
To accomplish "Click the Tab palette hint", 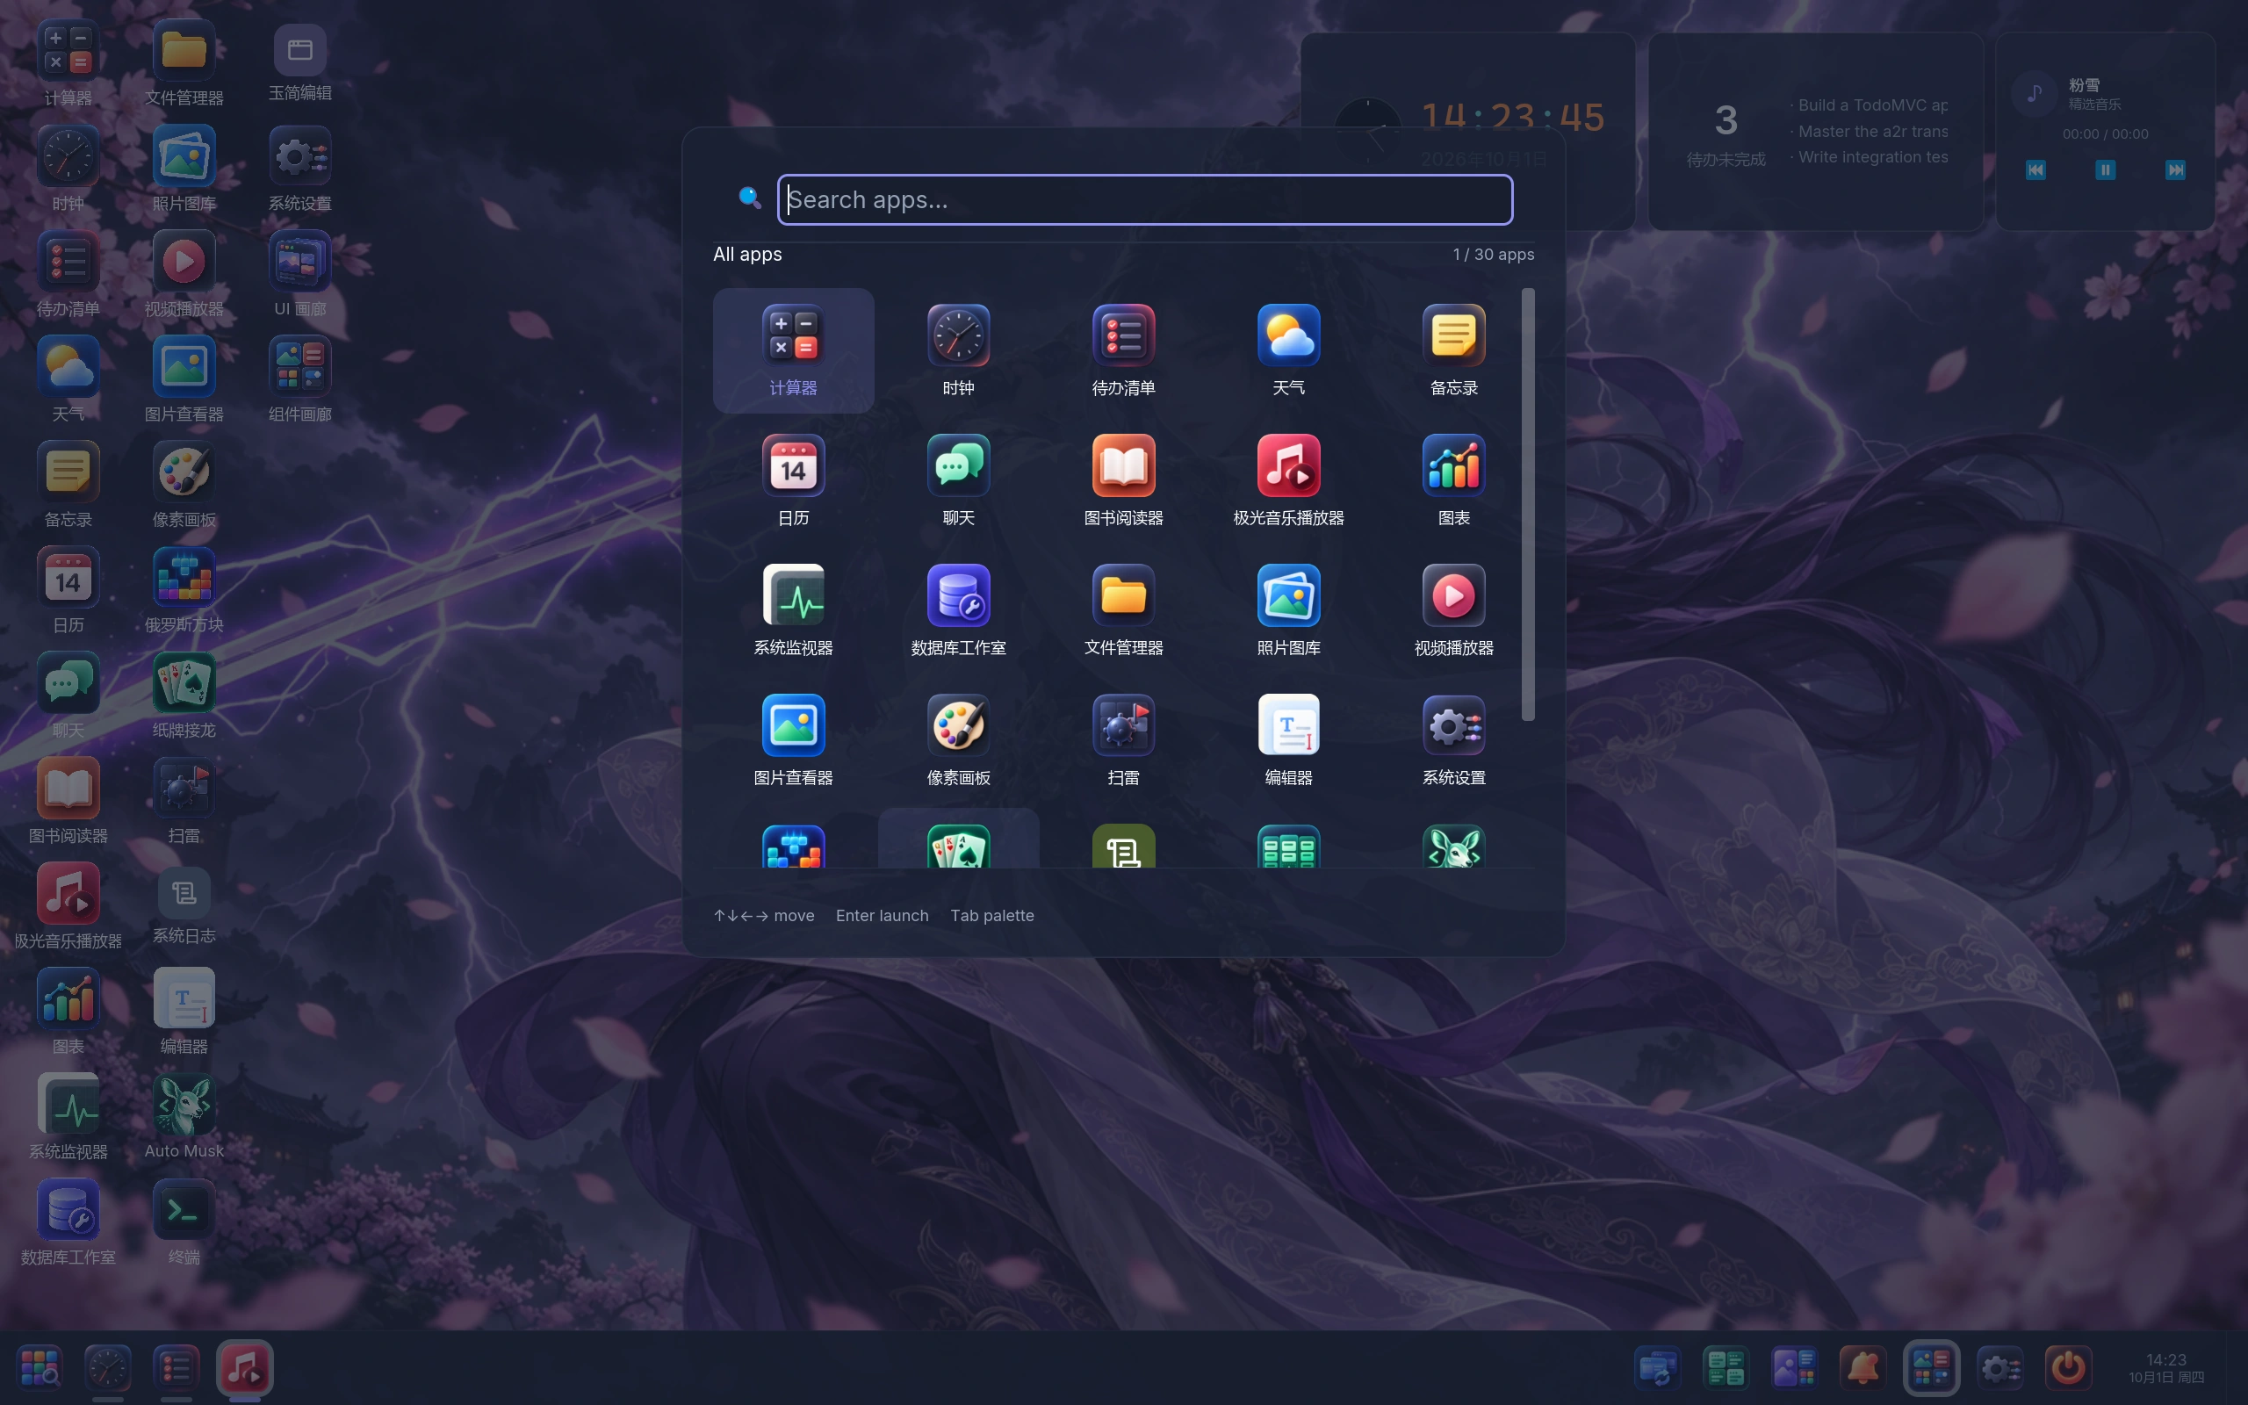I will (x=991, y=915).
